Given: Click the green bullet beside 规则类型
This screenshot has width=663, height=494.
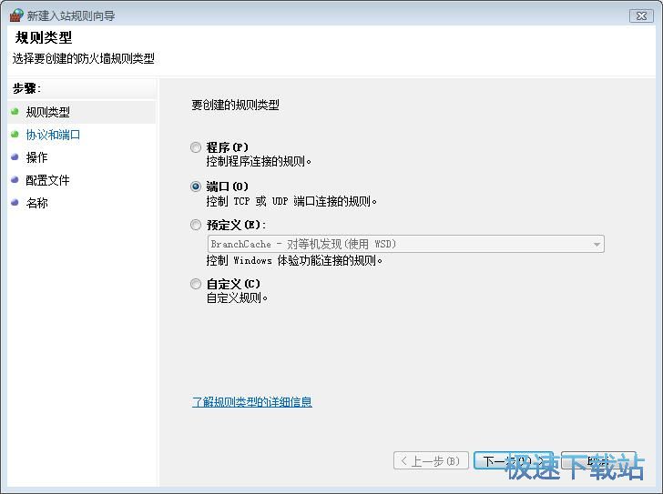Looking at the screenshot, I should click(x=15, y=112).
